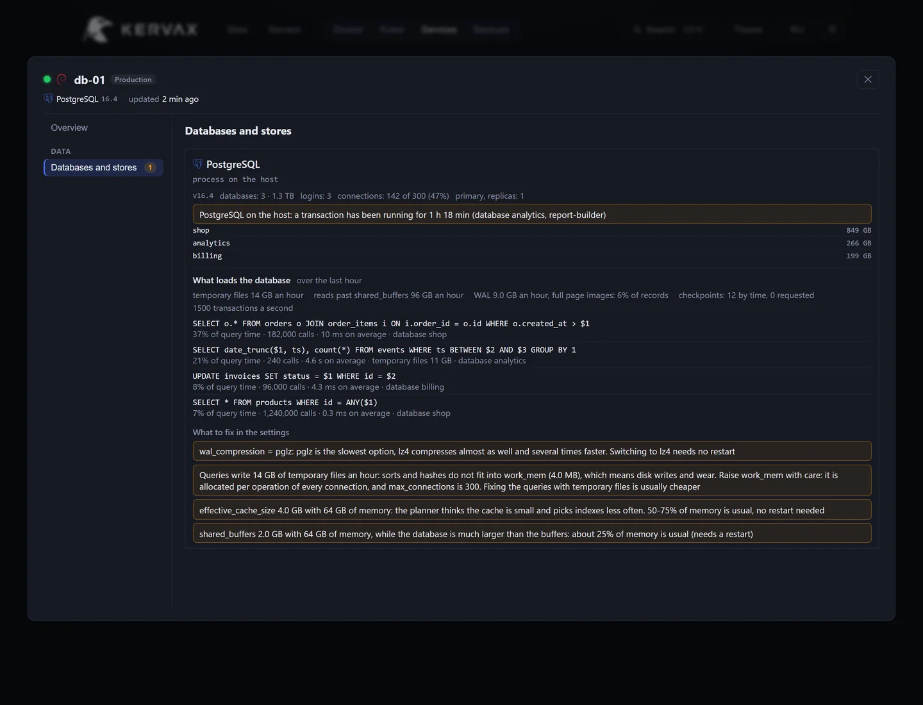Click the KERVAX logo behind the dialog

tap(140, 29)
